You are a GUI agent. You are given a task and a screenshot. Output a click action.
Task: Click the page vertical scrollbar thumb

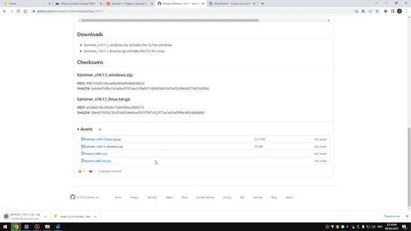(x=409, y=167)
